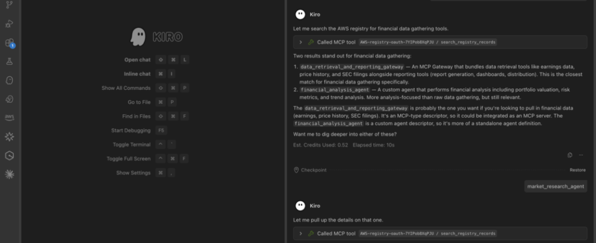The width and height of the screenshot is (596, 243).
Task: Open the Testing flask icon
Action: 9,61
